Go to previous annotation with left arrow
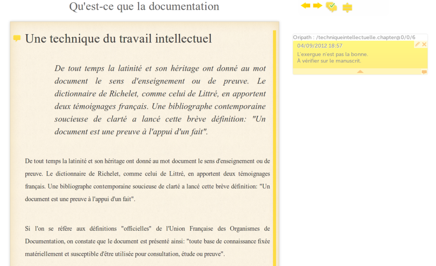The width and height of the screenshot is (436, 266). tap(306, 6)
